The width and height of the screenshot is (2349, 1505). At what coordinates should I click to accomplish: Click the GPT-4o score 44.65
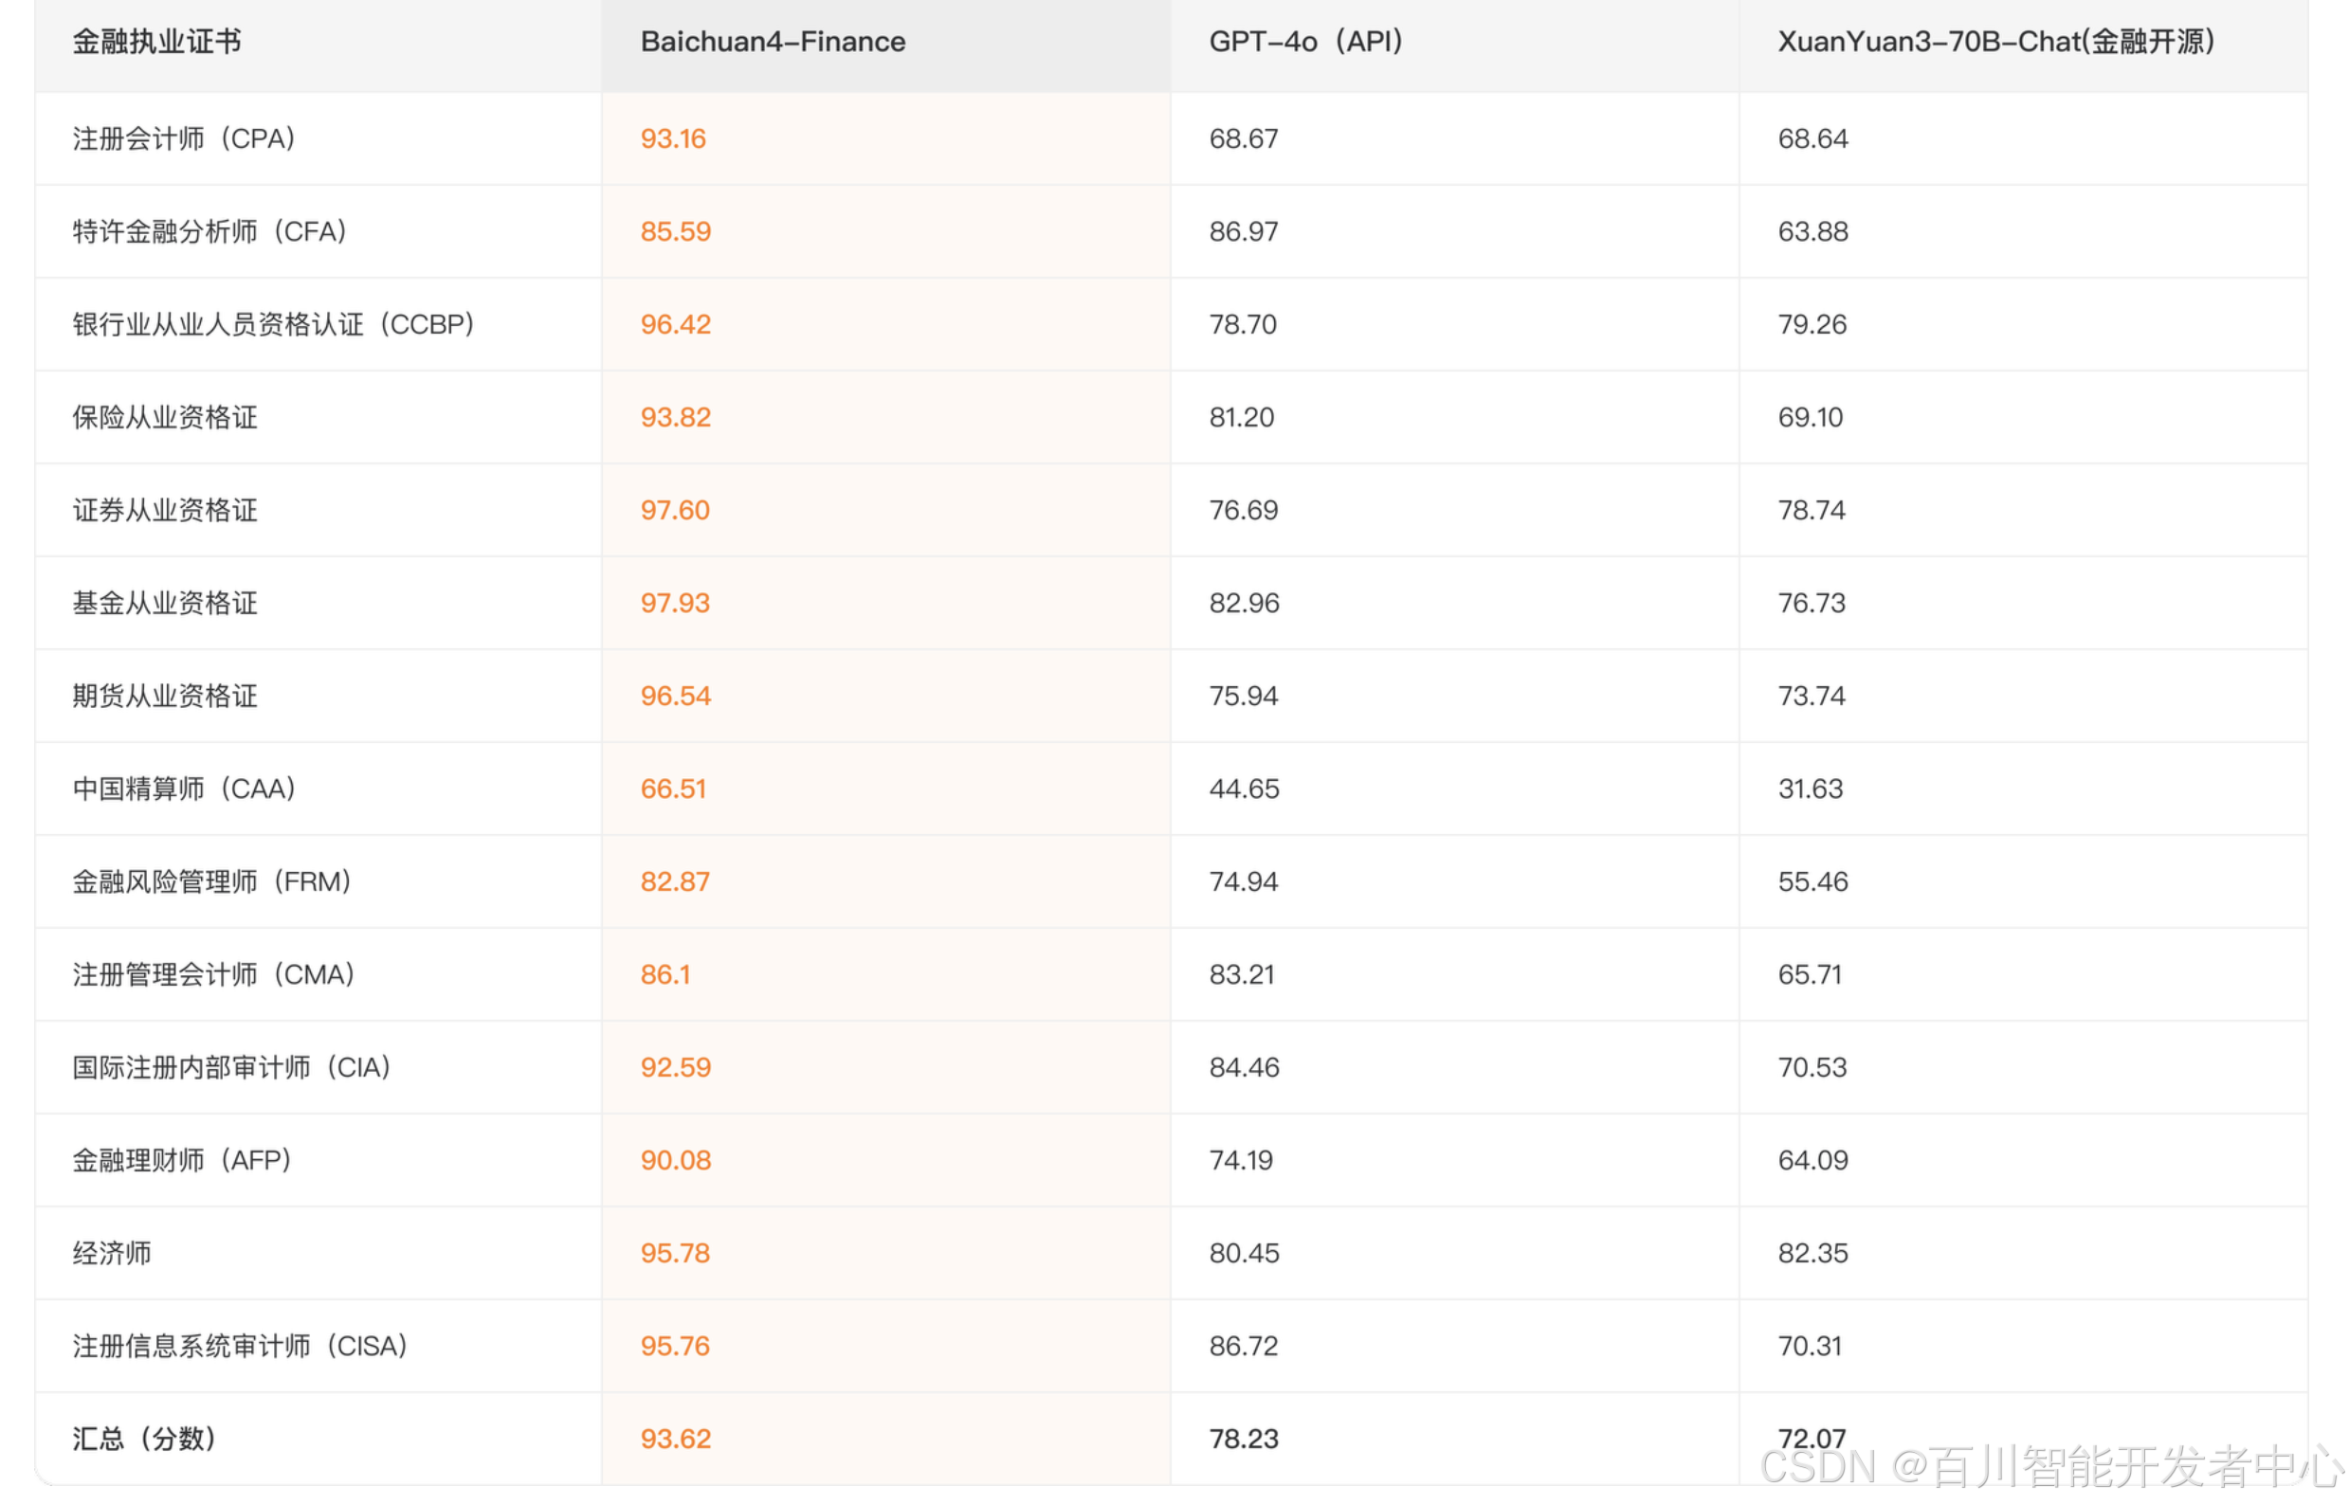pyautogui.click(x=1245, y=789)
